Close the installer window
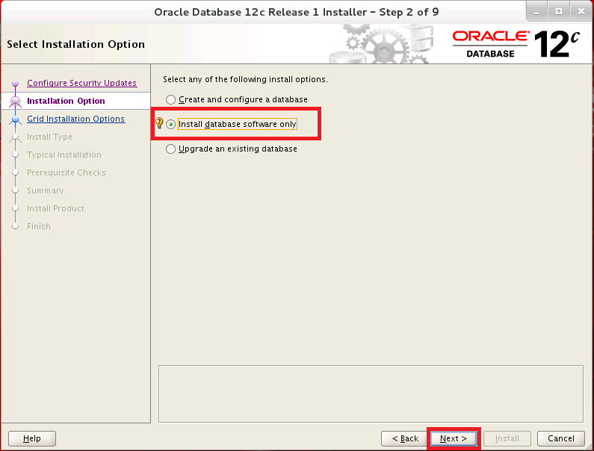 pyautogui.click(x=581, y=12)
